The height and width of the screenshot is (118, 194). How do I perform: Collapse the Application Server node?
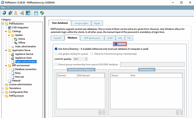(x=6, y=50)
